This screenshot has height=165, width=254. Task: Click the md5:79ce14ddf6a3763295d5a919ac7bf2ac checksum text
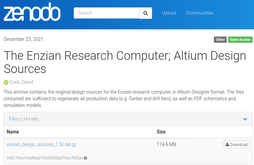[x=45, y=158]
